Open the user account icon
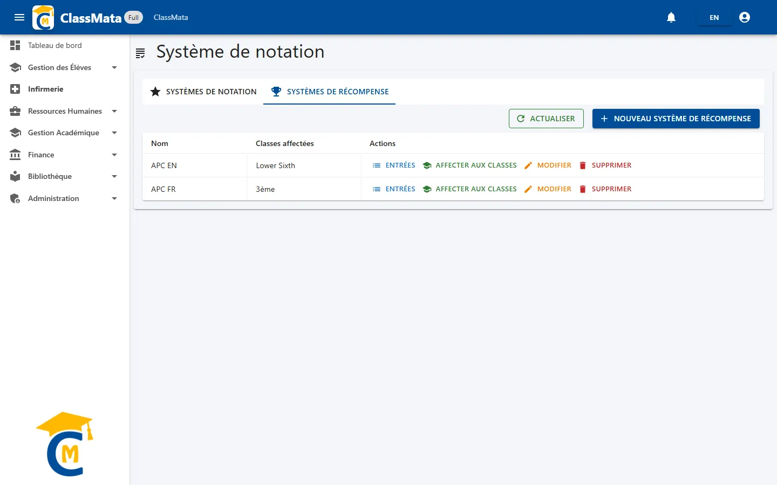777x485 pixels. (x=745, y=17)
